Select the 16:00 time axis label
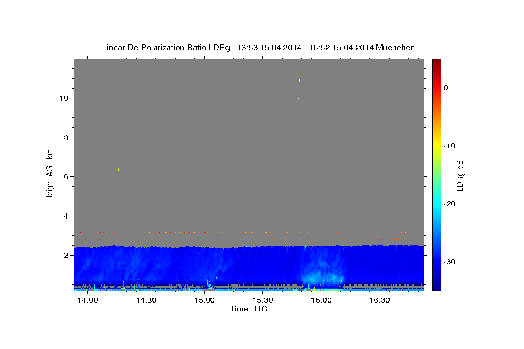Screen dimensions: 524x349 point(321,301)
